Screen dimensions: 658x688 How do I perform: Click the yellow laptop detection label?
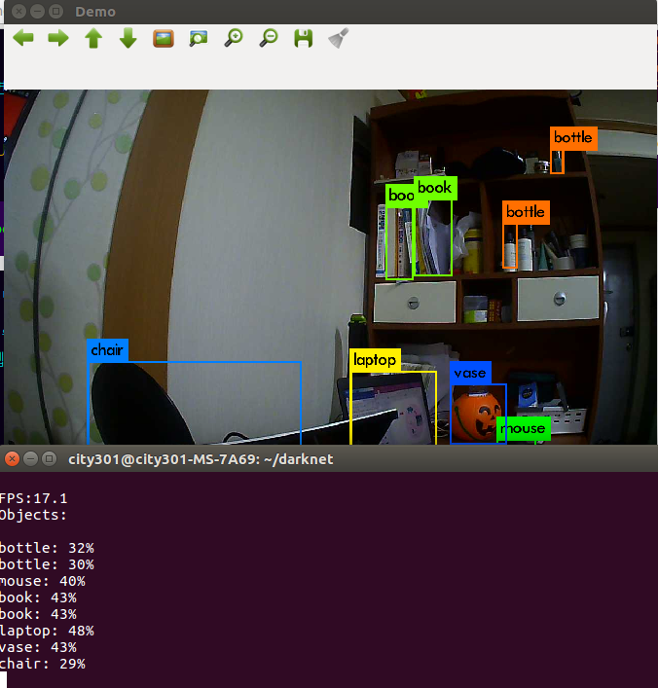point(376,360)
